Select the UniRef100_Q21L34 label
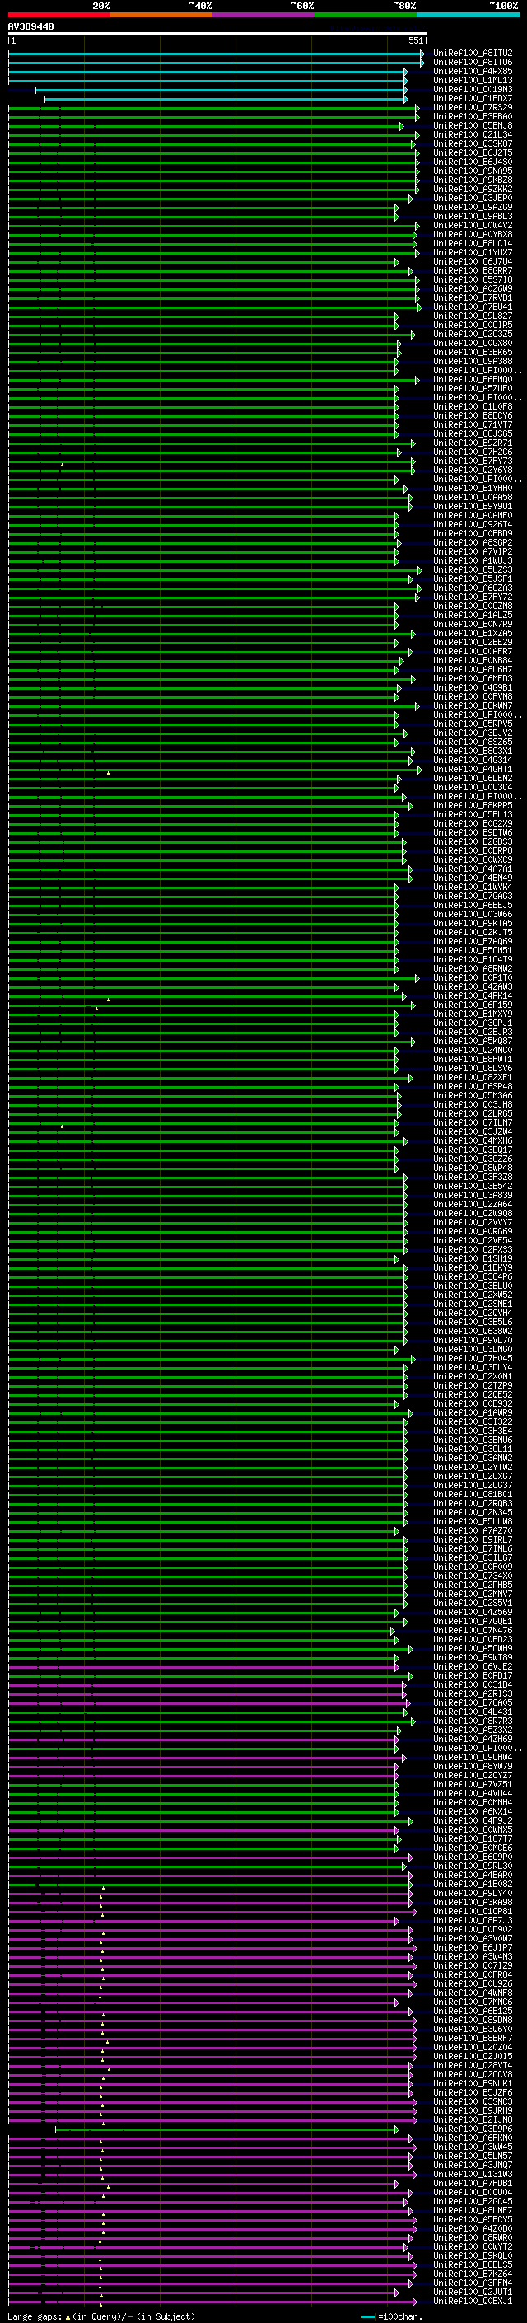The image size is (527, 2323). pos(473,134)
